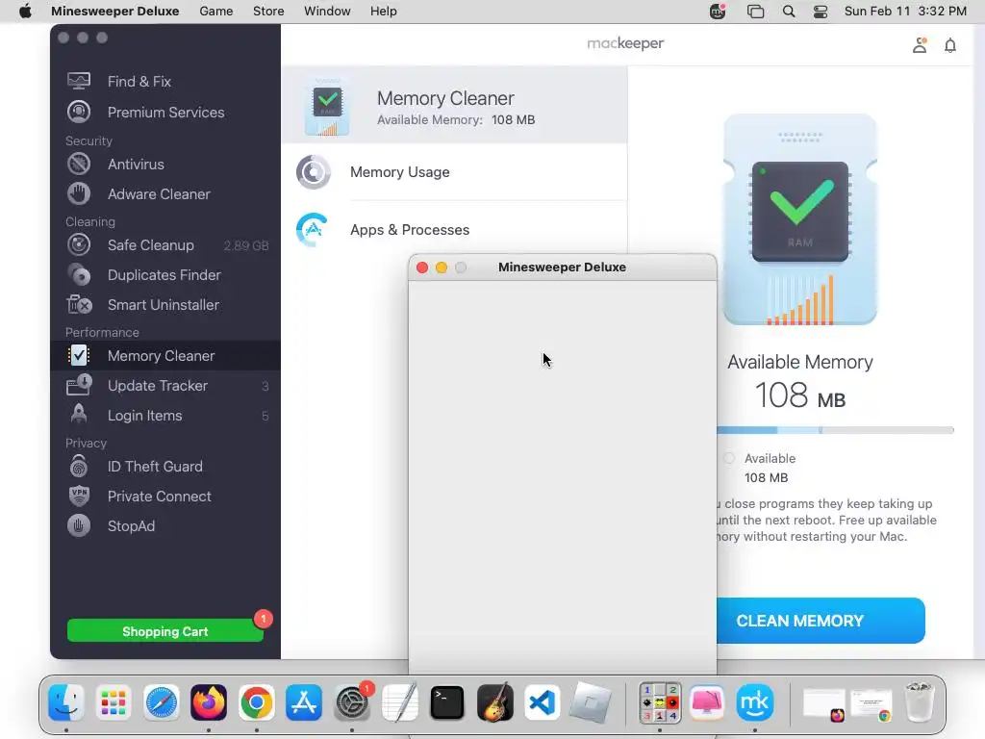Open StopAd in the sidebar
Screen dimensions: 985x739
165,526
